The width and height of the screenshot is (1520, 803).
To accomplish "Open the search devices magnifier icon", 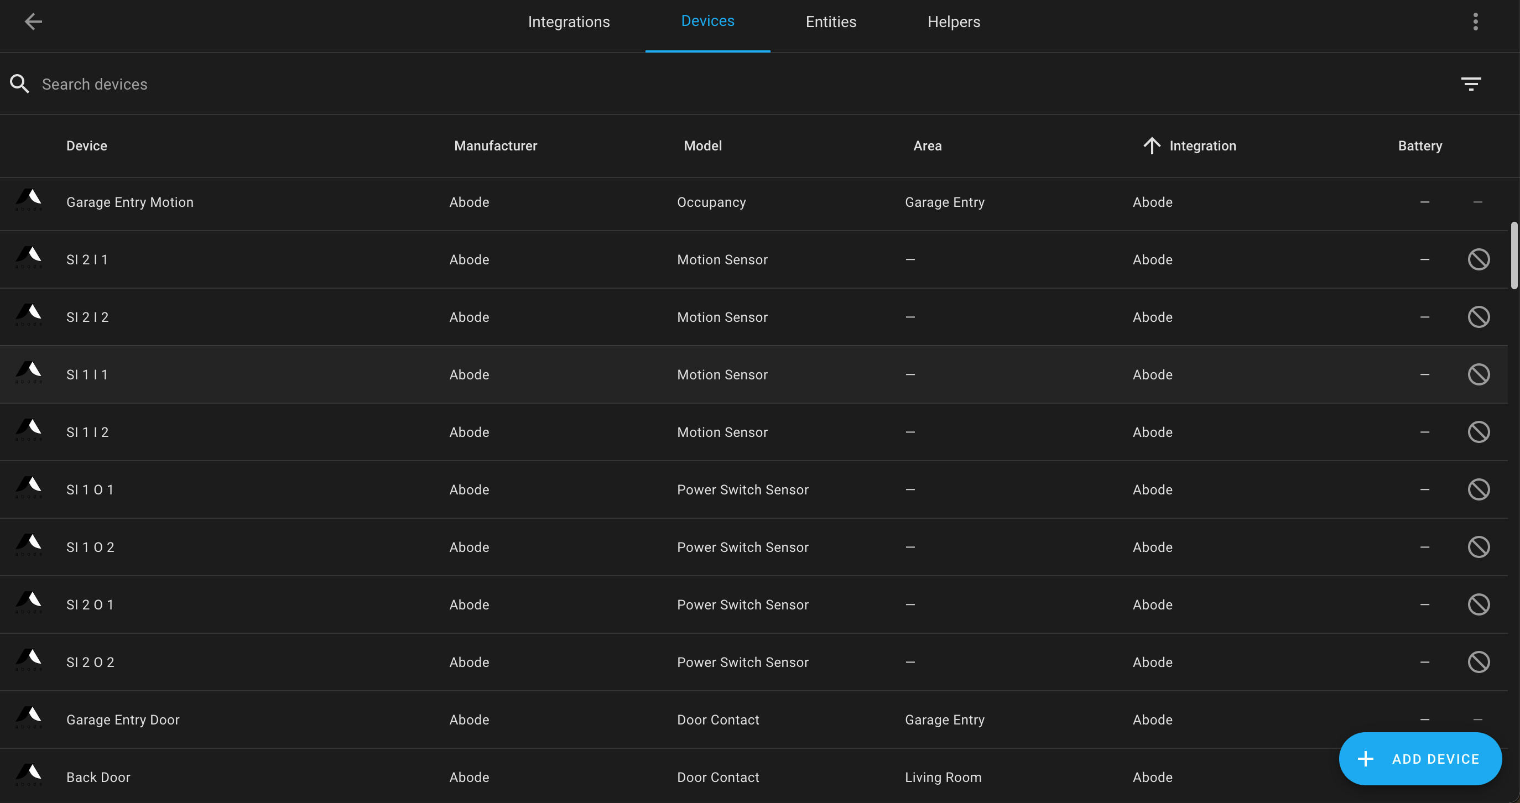I will click(x=19, y=84).
